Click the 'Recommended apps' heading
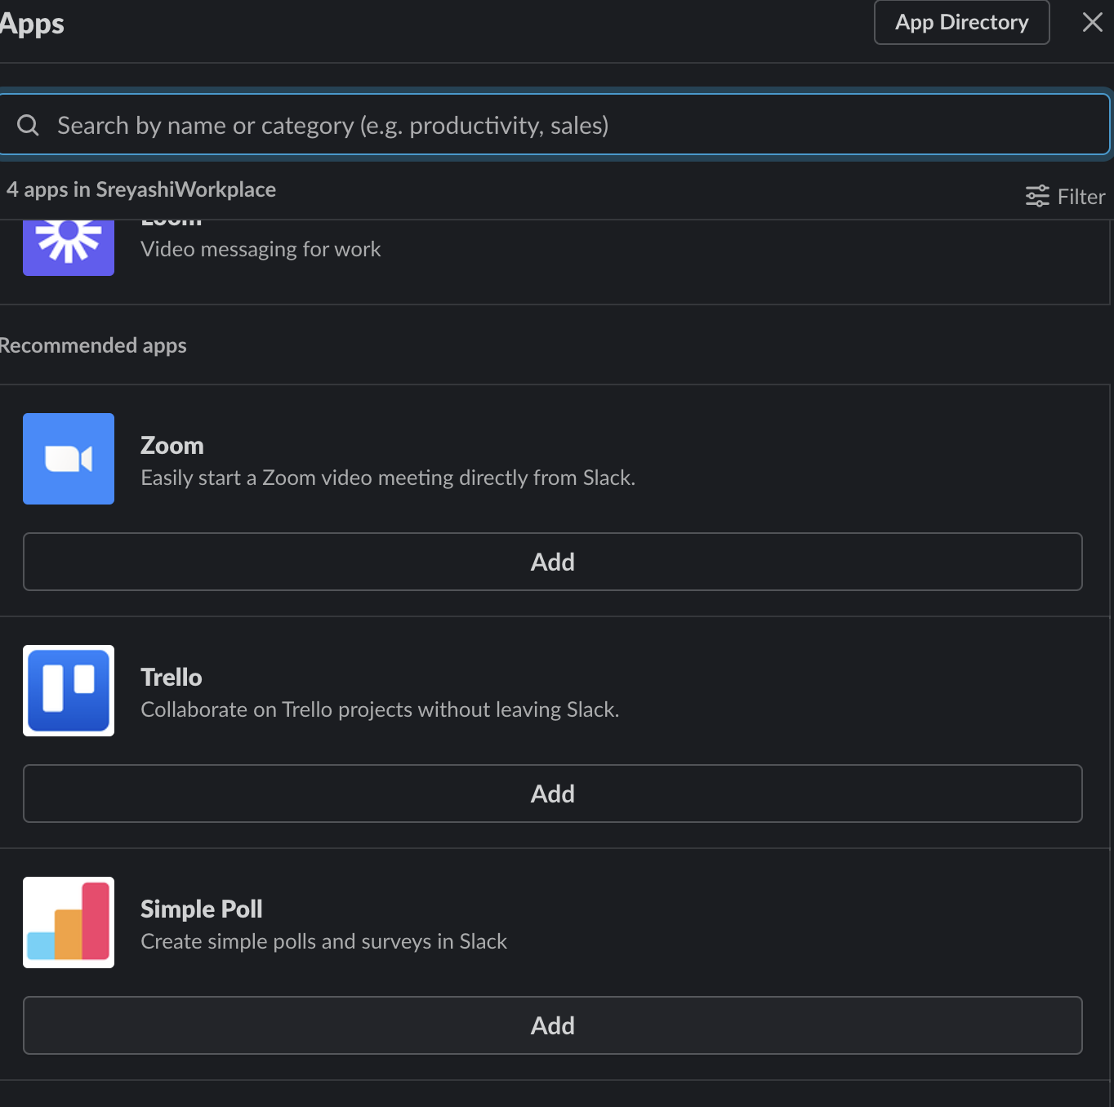Screen dimensions: 1114x1107 pyautogui.click(x=93, y=345)
